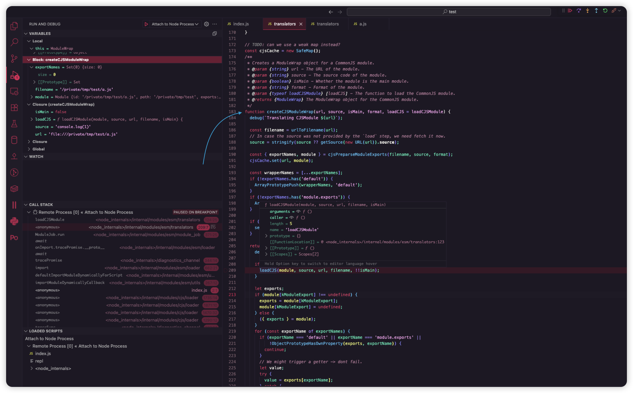
Task: Open the database cylinder view
Action: 14,140
